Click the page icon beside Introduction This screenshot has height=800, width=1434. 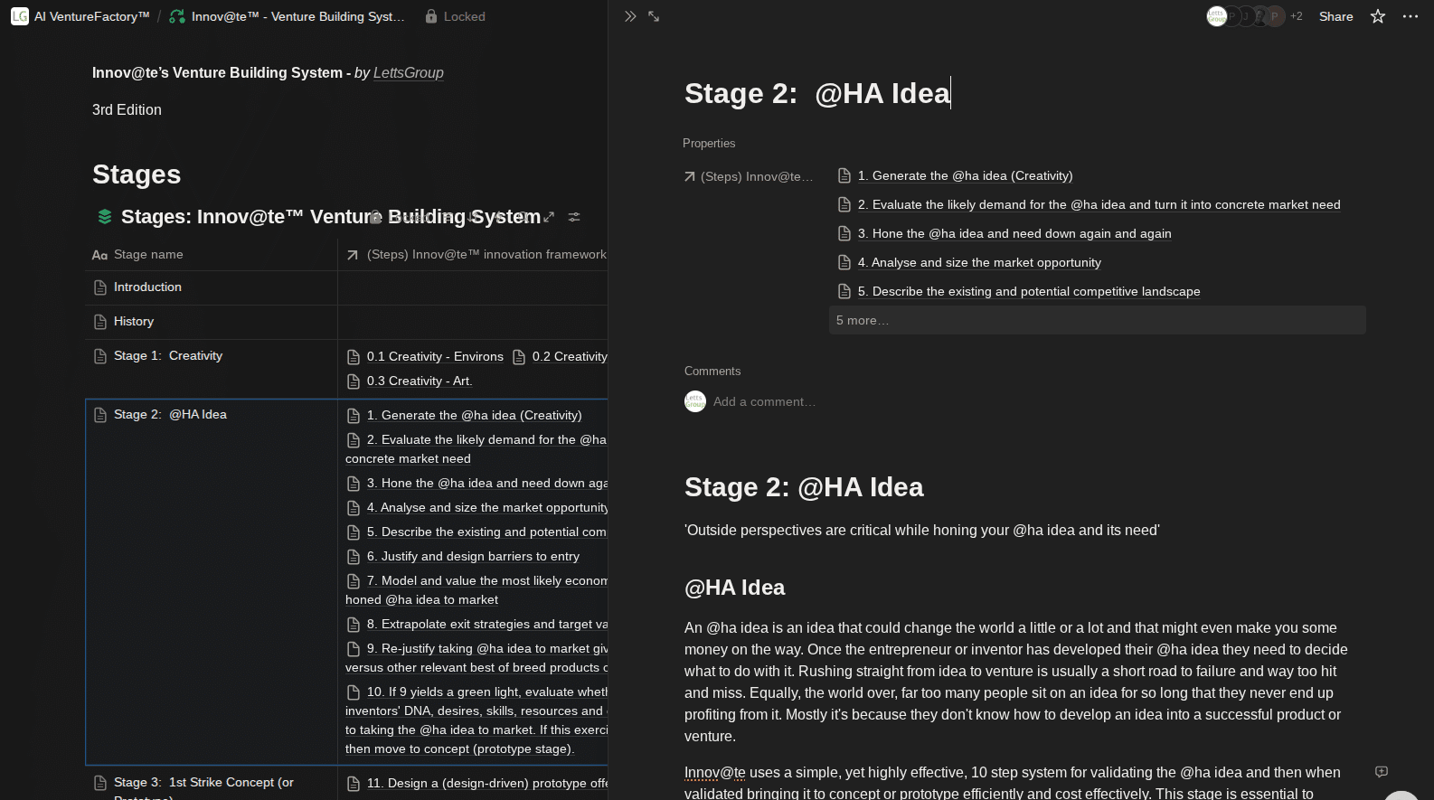(100, 287)
